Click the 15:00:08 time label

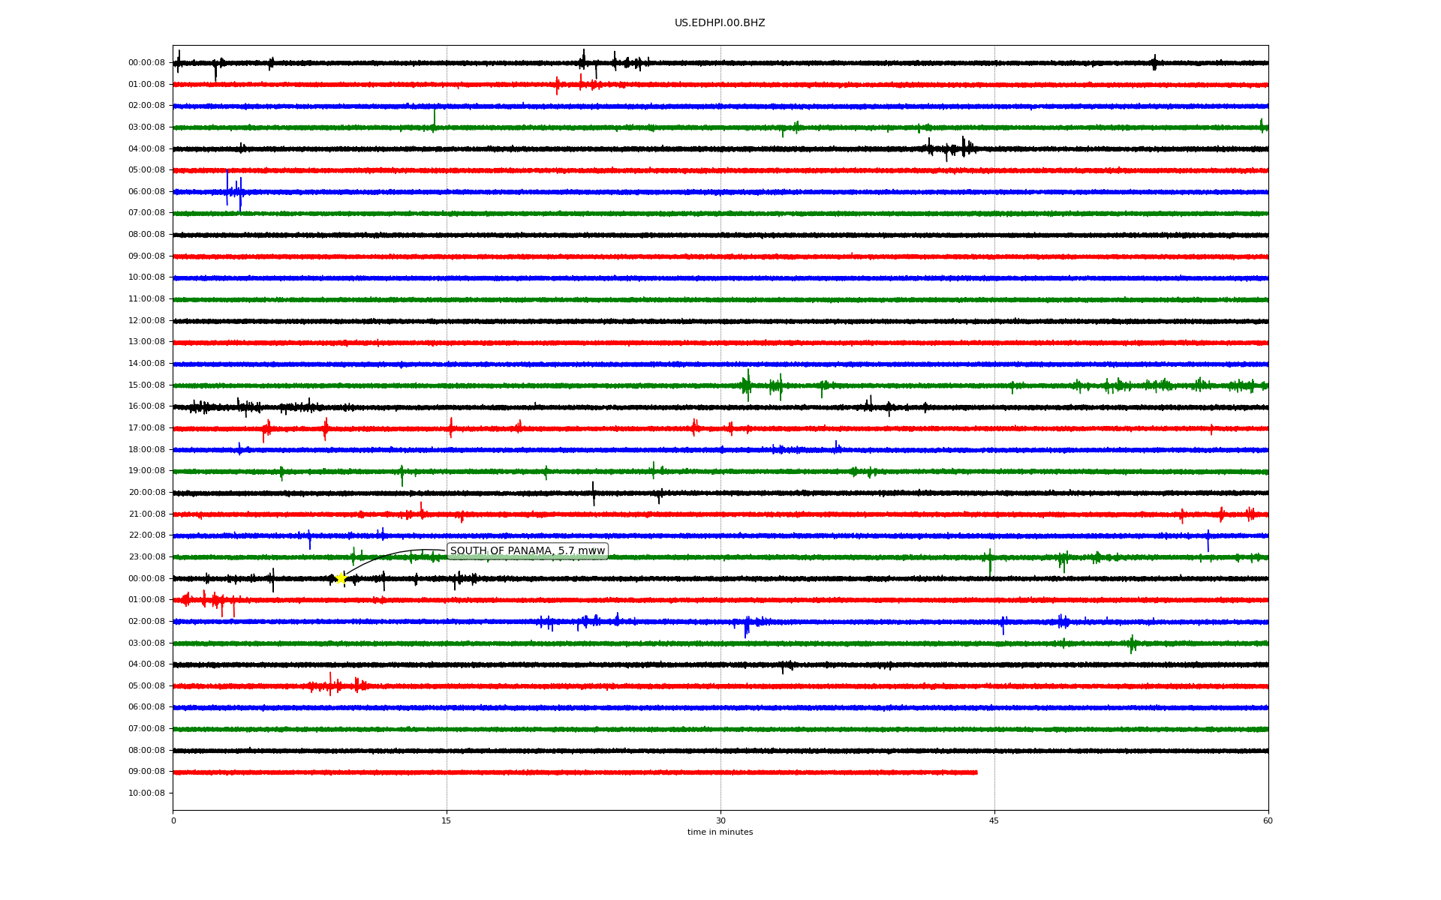146,385
